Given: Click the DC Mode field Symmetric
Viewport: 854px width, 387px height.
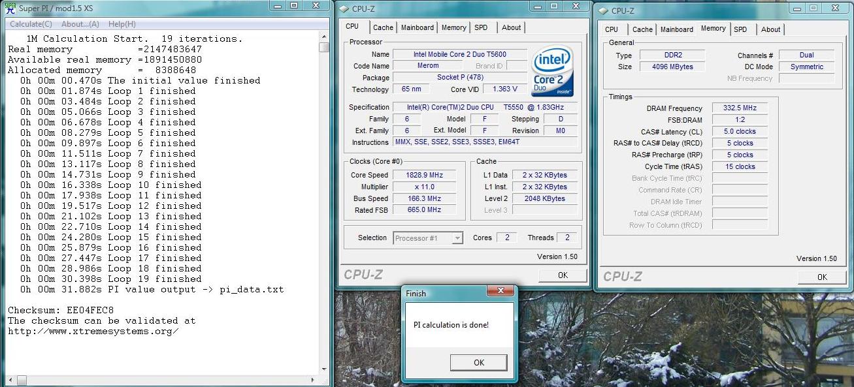Looking at the screenshot, I should click(x=806, y=67).
